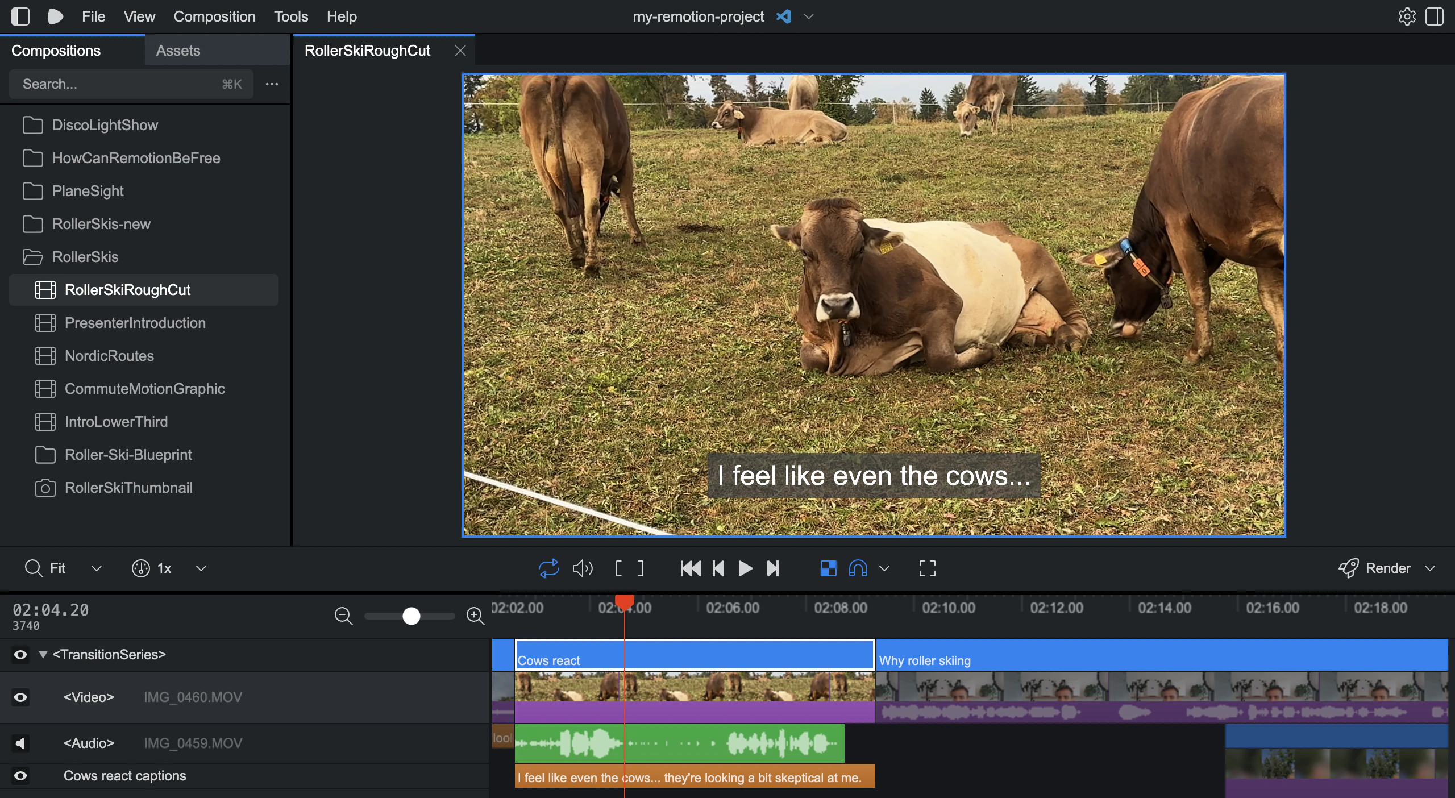This screenshot has height=798, width=1455.
Task: Toggle the left sidebar panel icon
Action: coord(20,16)
